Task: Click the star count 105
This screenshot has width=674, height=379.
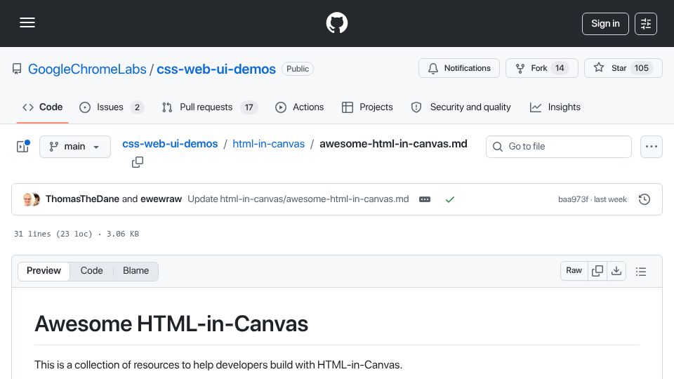Action: (x=641, y=68)
